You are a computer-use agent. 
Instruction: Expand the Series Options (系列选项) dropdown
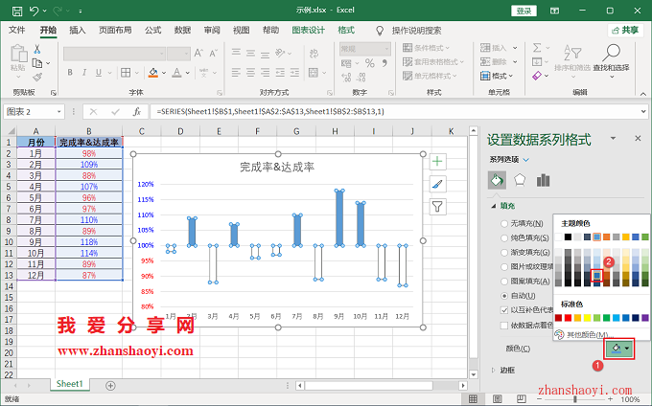point(526,160)
